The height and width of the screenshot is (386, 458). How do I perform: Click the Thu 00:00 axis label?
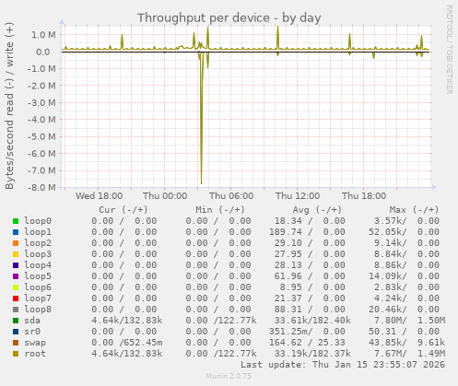pyautogui.click(x=165, y=196)
